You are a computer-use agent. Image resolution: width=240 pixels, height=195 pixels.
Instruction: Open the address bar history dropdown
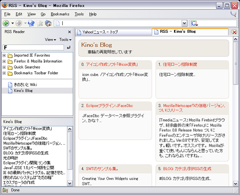coord(184,24)
